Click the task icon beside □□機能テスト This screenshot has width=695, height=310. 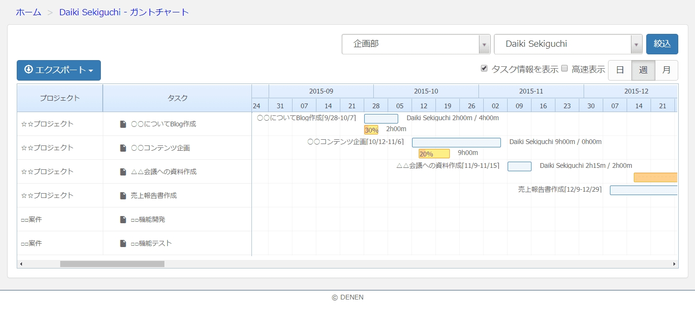[x=123, y=243]
